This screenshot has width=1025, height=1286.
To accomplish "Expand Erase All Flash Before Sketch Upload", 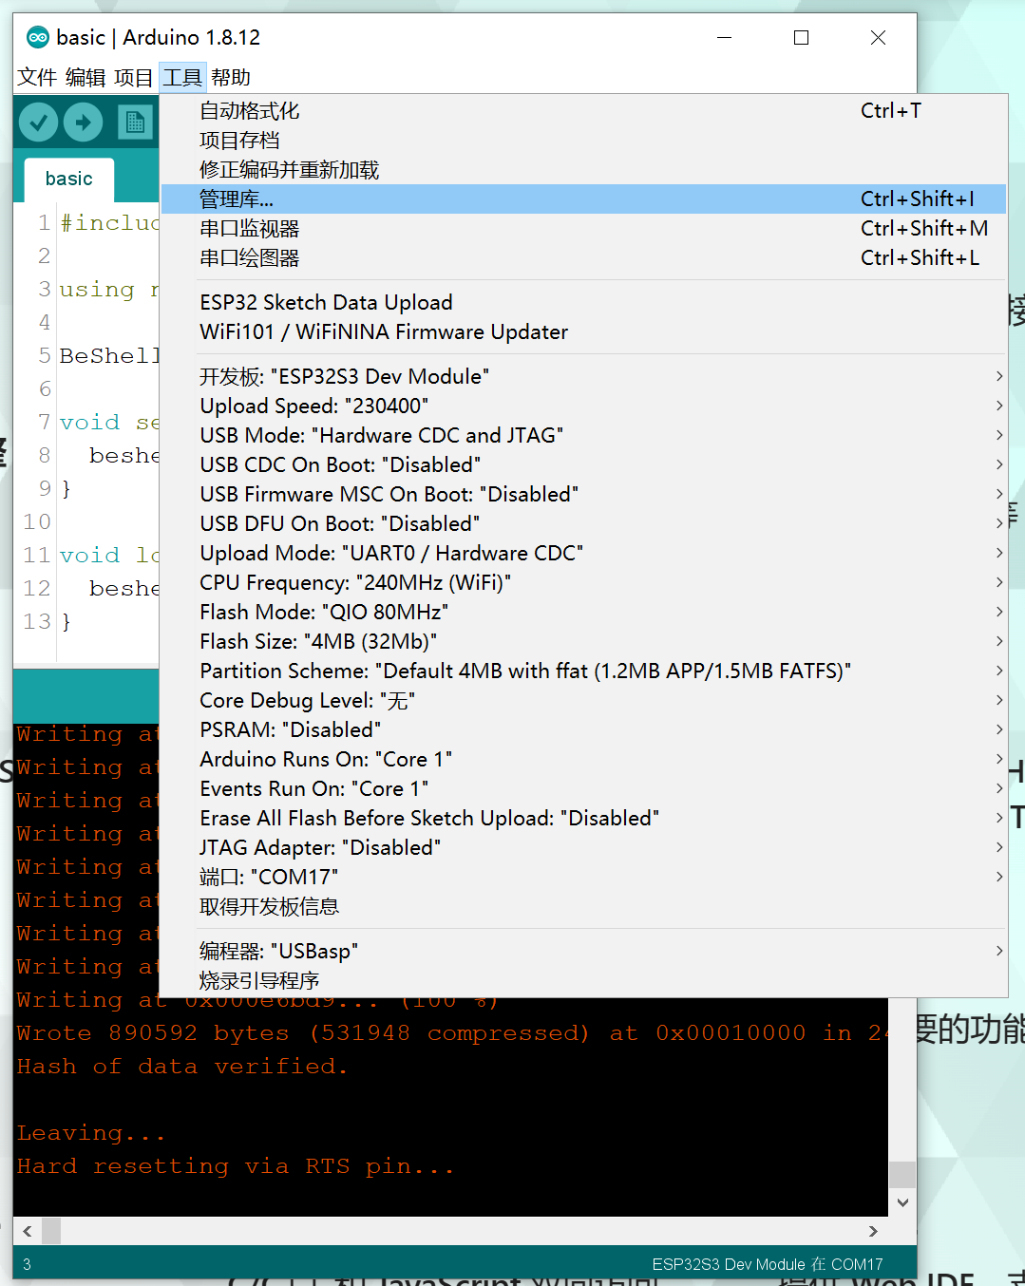I will 583,818.
